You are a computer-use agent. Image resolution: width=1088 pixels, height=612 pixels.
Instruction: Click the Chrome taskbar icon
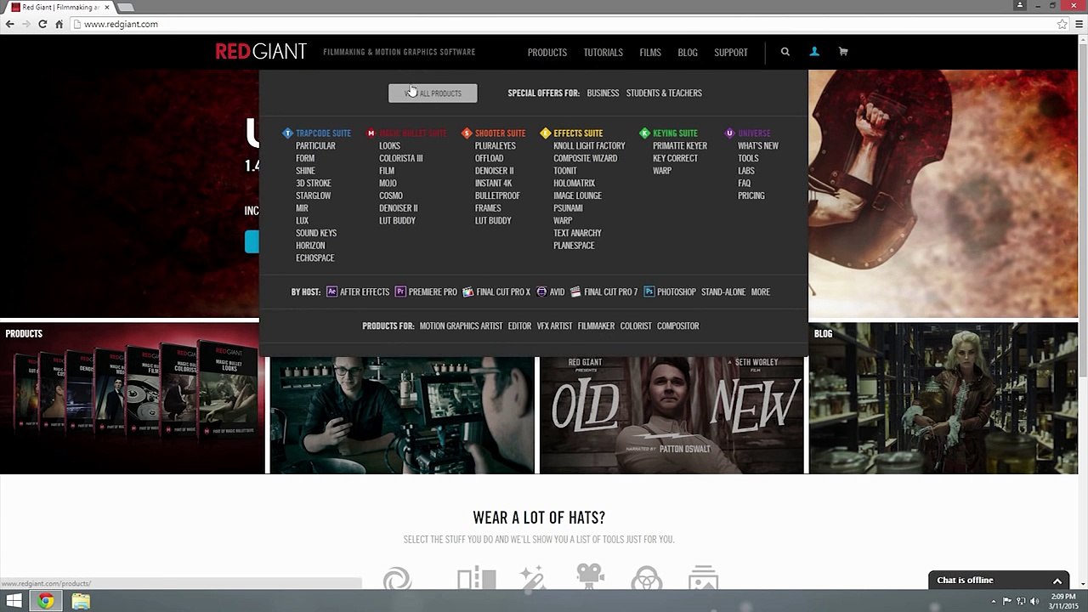click(x=46, y=601)
